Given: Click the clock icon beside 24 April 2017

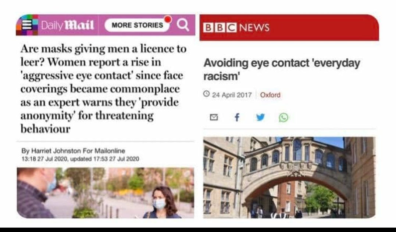Looking at the screenshot, I should pos(206,94).
